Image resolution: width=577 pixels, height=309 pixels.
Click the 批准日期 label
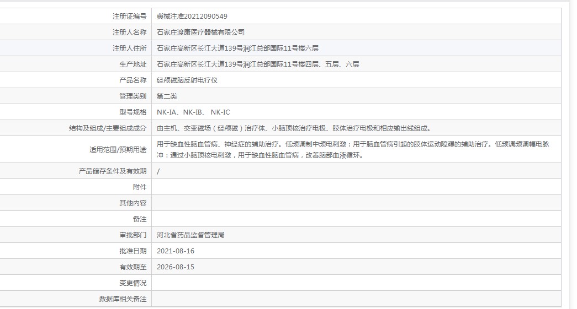click(133, 251)
